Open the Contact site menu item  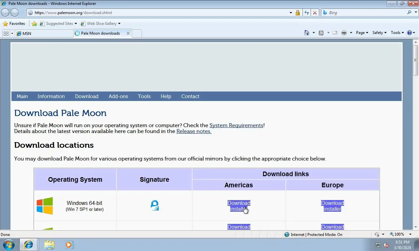point(190,96)
